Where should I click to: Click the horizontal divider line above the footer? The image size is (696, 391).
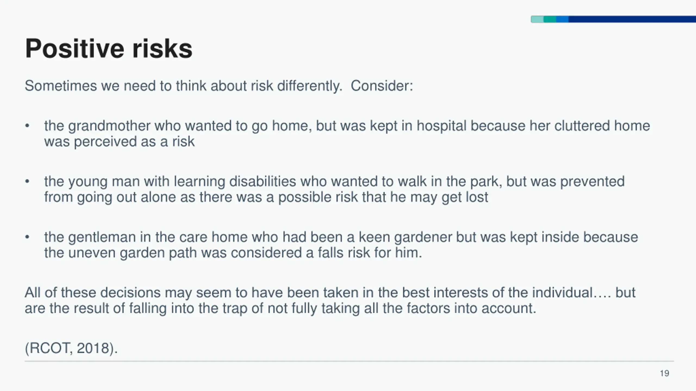(x=349, y=361)
